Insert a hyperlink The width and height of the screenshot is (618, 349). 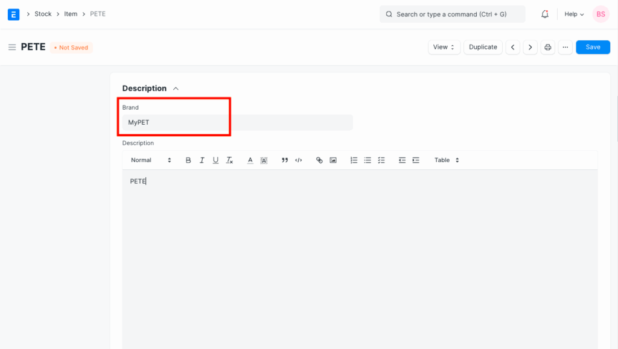[319, 160]
